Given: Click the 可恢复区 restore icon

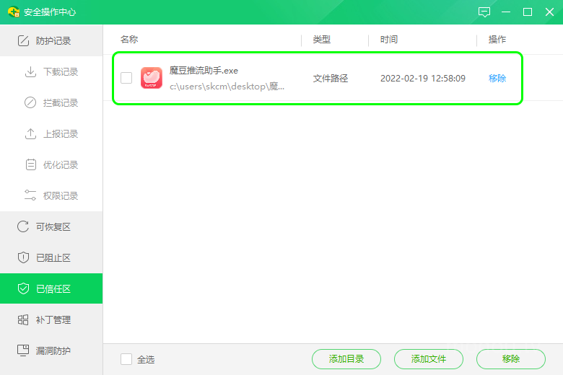Looking at the screenshot, I should 23,227.
